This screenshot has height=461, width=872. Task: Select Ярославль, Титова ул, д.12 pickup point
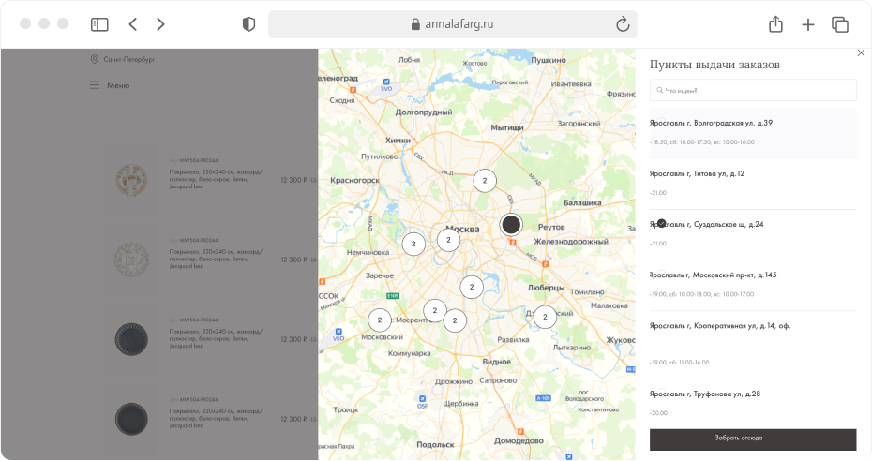[x=753, y=184]
